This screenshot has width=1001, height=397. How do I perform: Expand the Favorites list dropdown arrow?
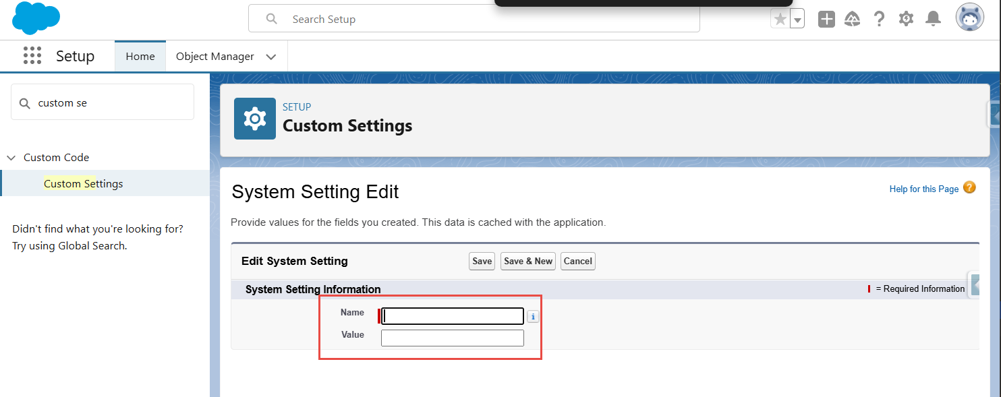pyautogui.click(x=797, y=20)
